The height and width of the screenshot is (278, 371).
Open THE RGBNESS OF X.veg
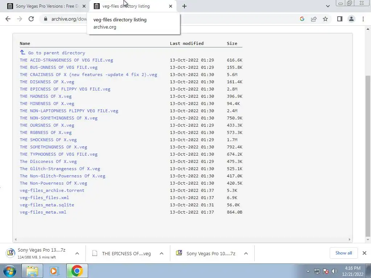[46, 132]
